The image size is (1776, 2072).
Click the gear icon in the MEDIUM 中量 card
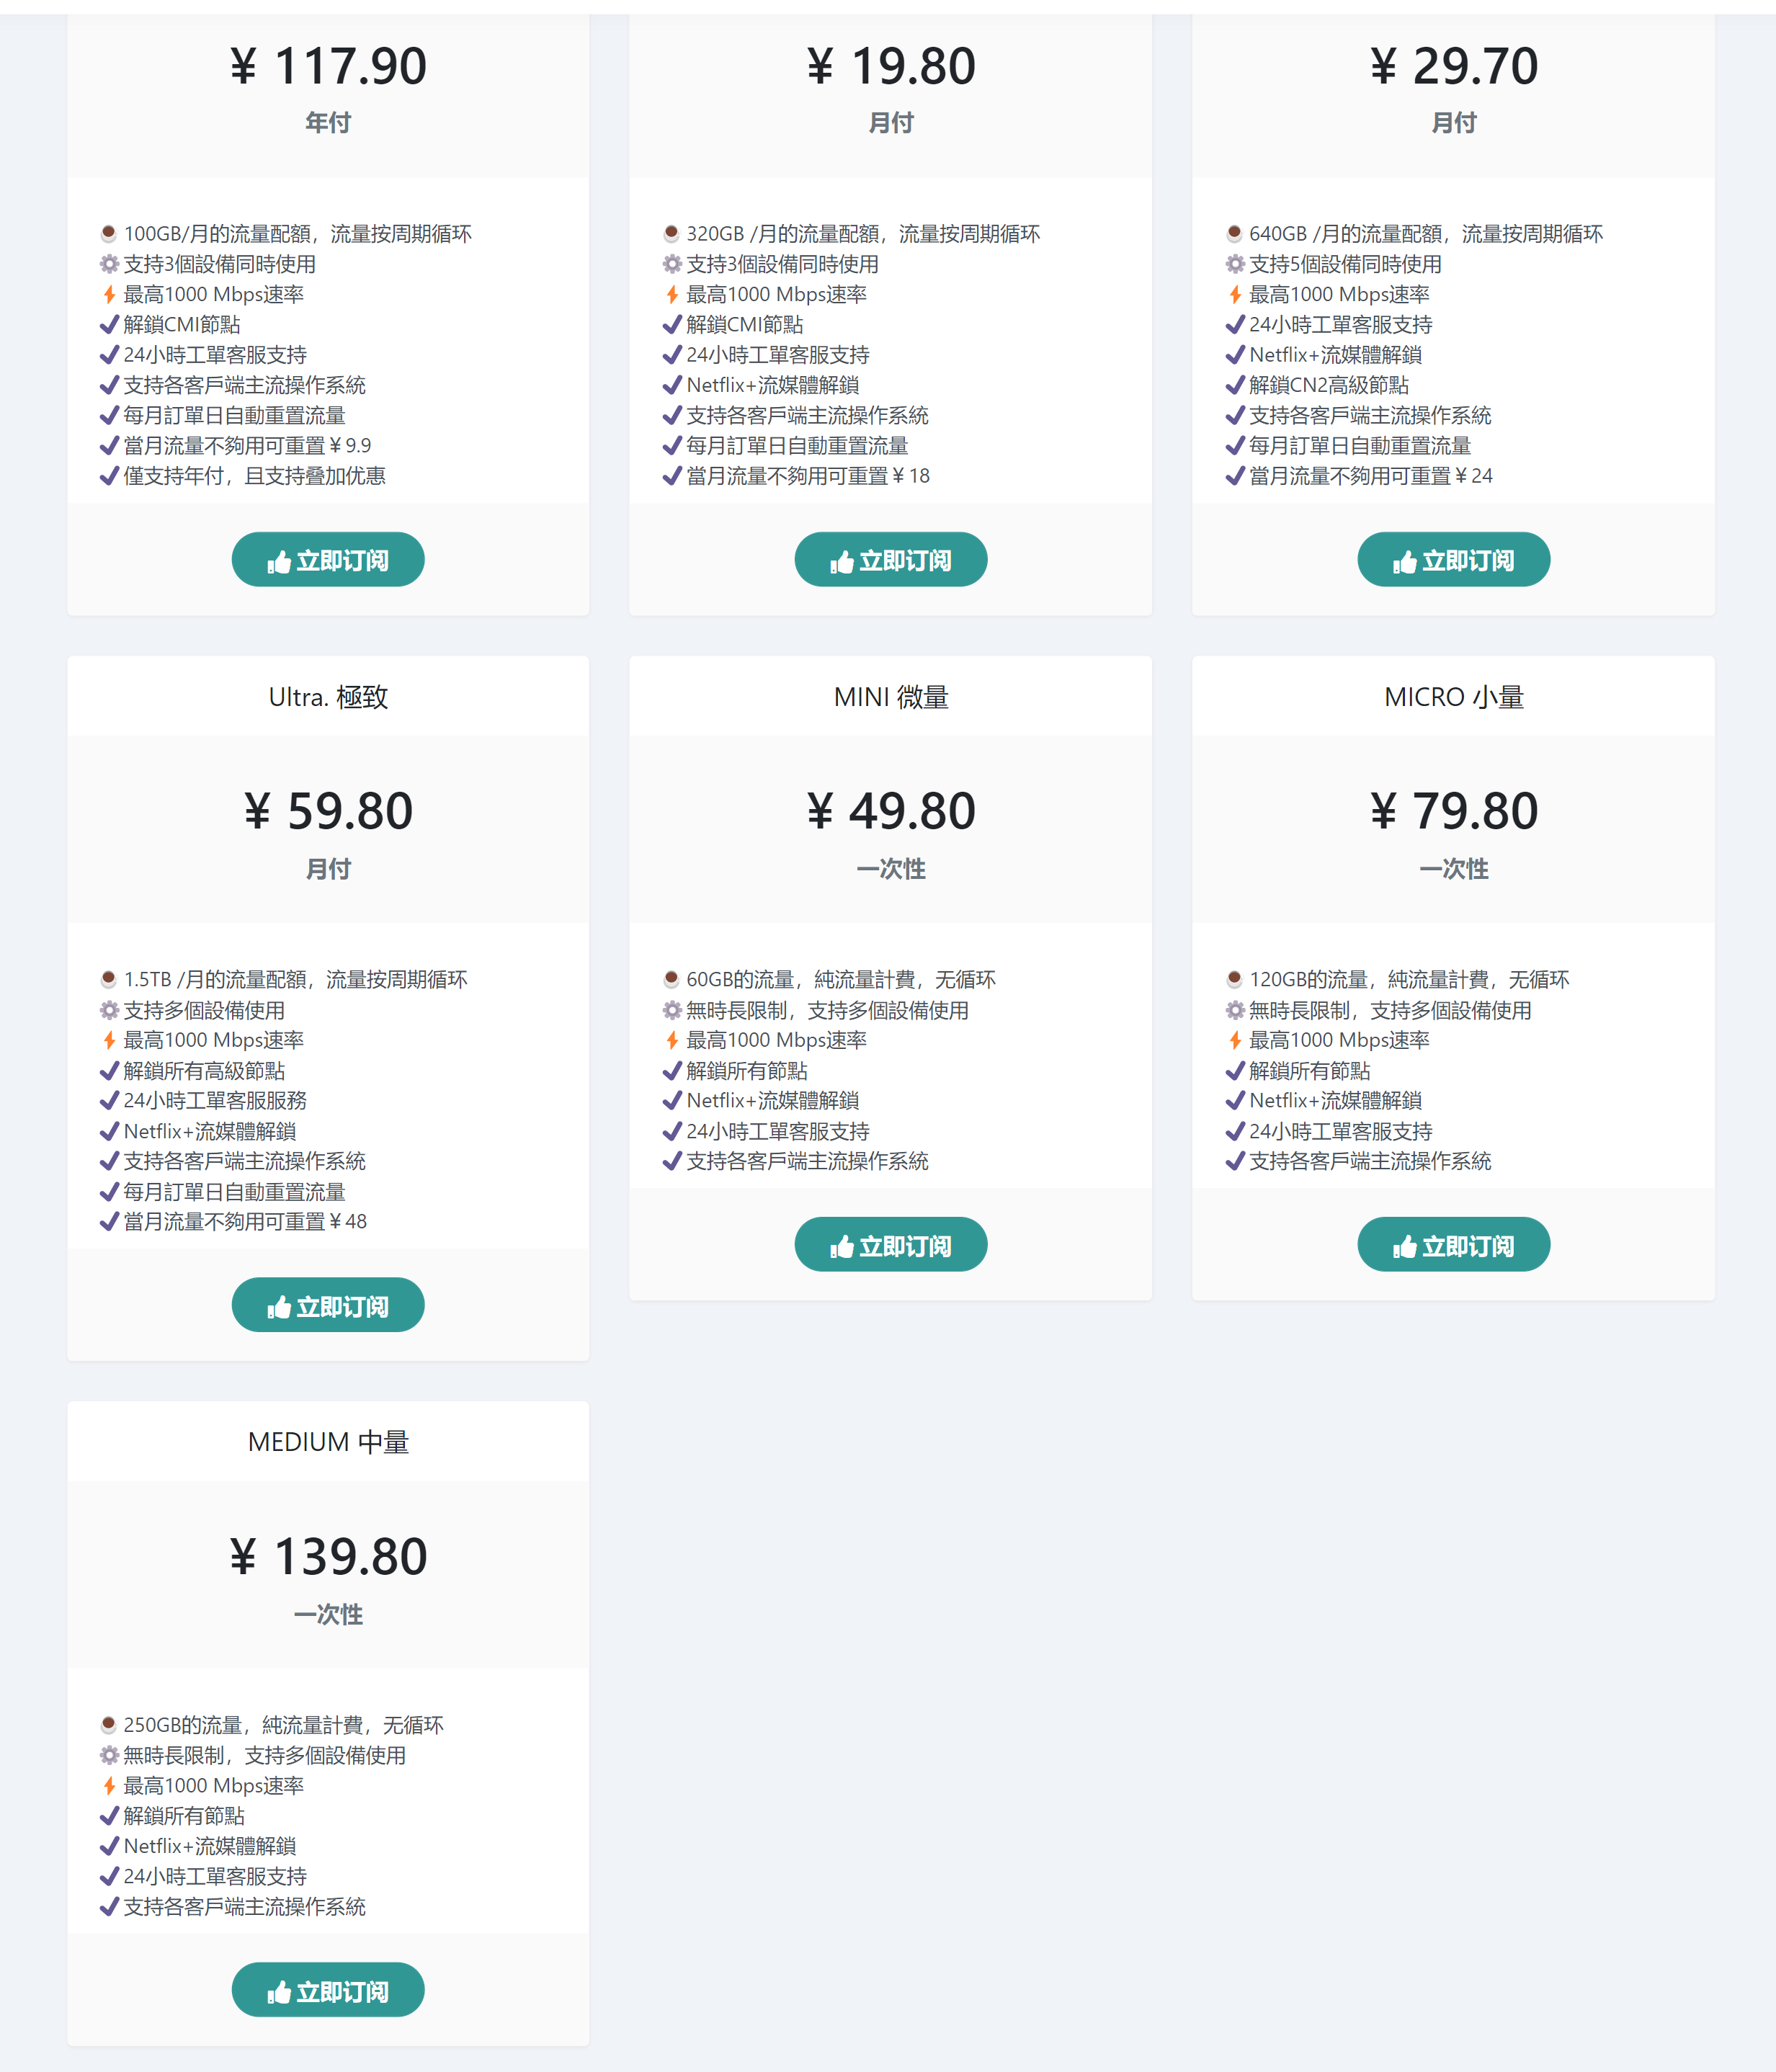pos(109,1755)
